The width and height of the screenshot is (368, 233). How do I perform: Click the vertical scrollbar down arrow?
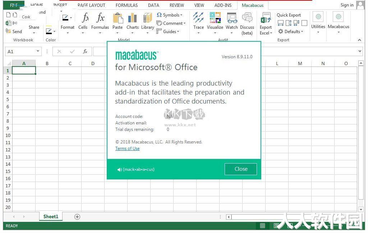click(x=361, y=209)
